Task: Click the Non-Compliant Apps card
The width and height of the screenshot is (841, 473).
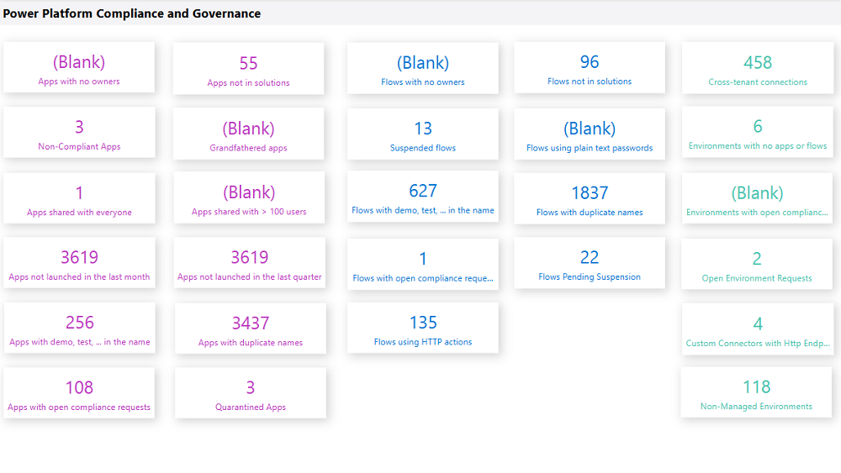Action: click(x=79, y=132)
